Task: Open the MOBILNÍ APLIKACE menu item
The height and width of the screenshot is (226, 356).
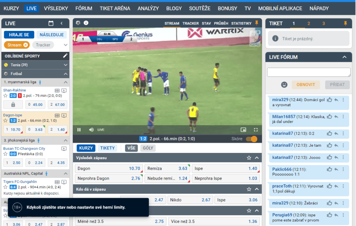Action: (280, 8)
